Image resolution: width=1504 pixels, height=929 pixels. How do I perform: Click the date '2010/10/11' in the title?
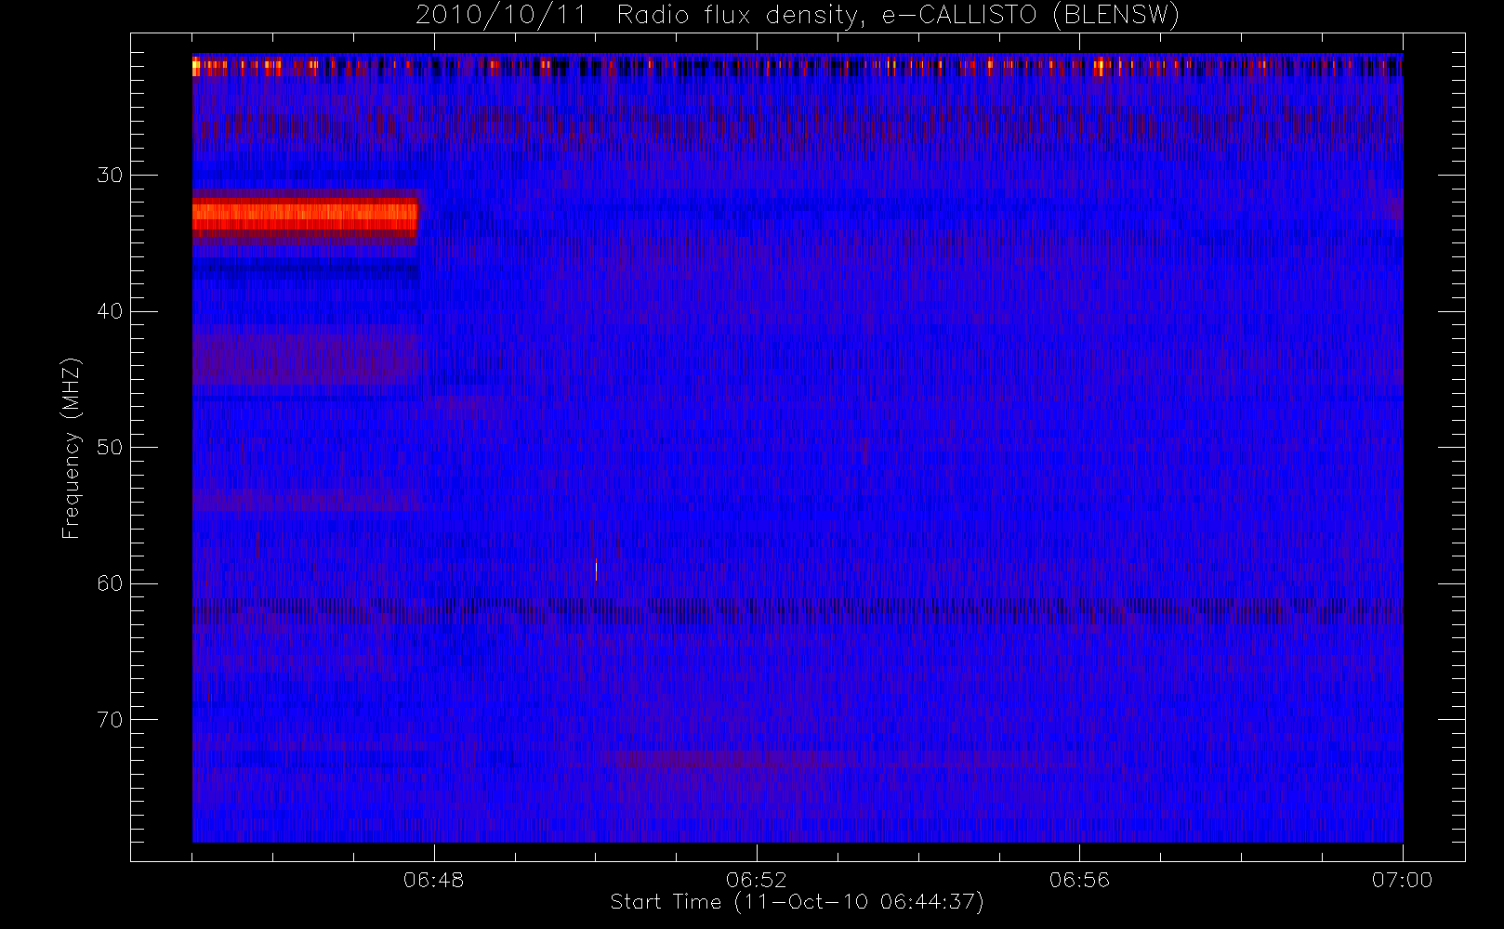pyautogui.click(x=501, y=16)
